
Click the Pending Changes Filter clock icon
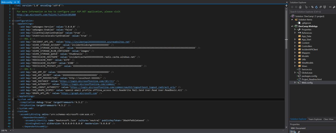point(306,7)
